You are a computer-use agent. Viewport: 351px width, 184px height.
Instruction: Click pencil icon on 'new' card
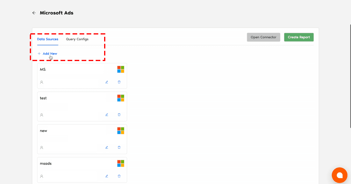[107, 147]
